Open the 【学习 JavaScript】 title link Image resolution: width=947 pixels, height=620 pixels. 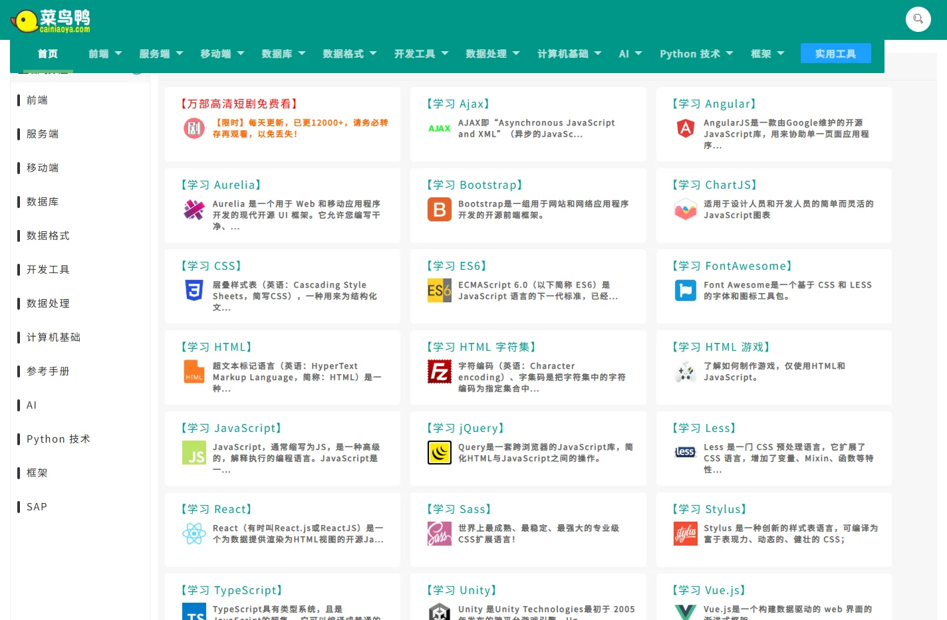pyautogui.click(x=231, y=428)
